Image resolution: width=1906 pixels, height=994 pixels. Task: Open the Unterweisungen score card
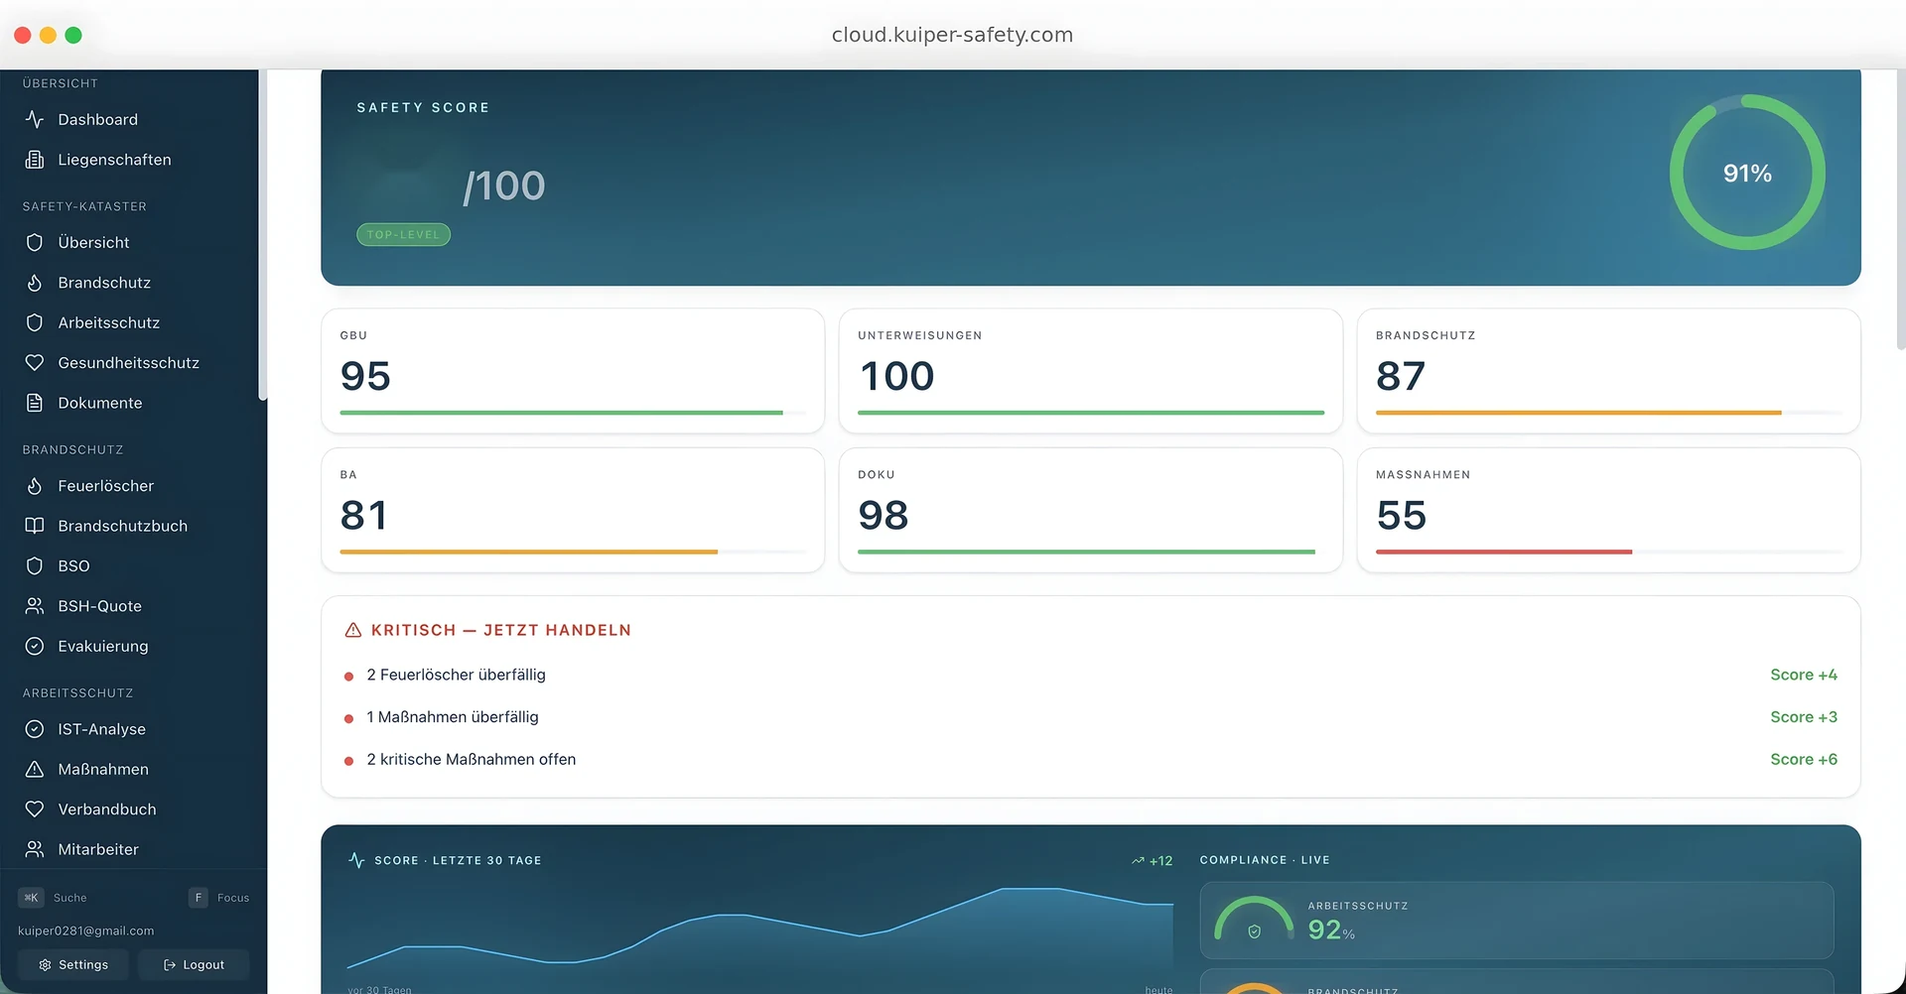point(1090,371)
